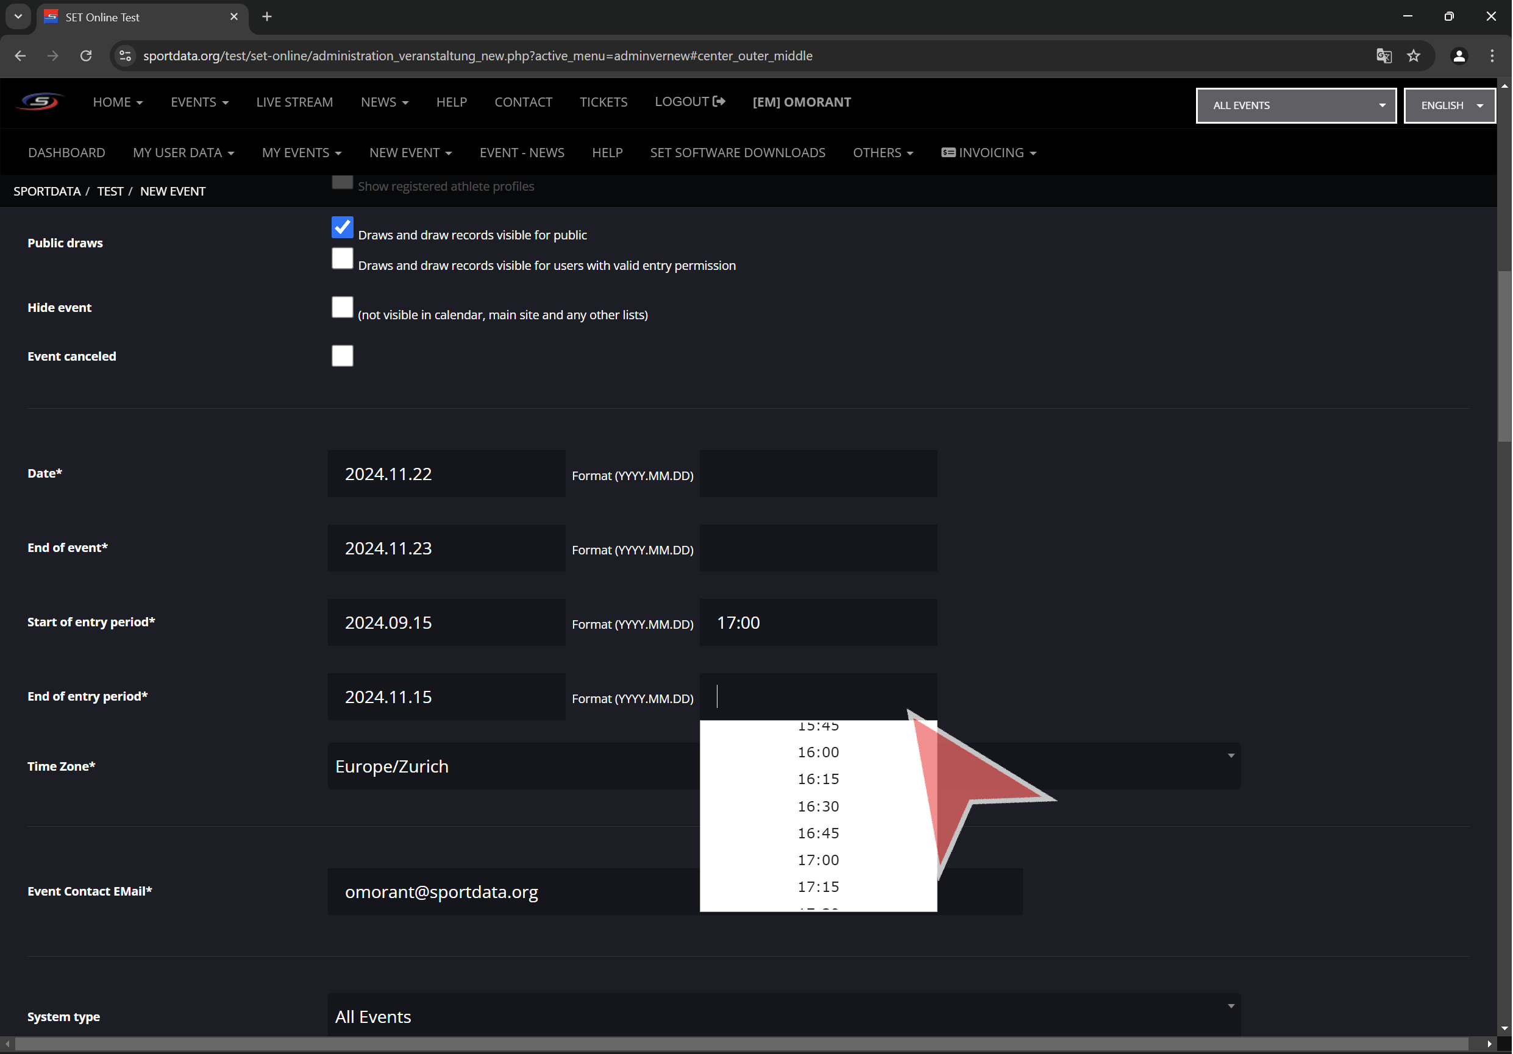Open the browser profile icon
This screenshot has height=1054, width=1513.
(1458, 56)
